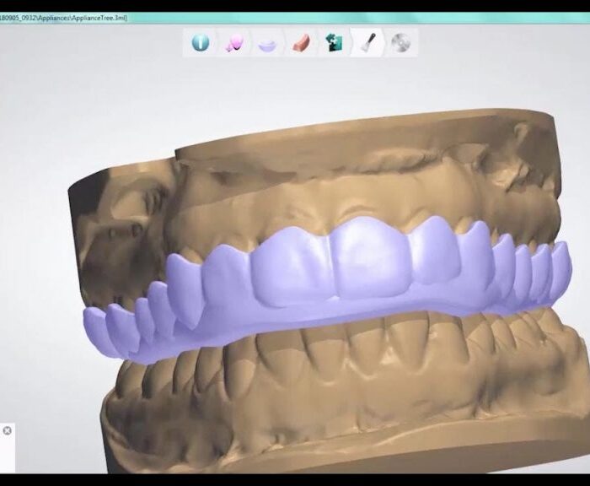This screenshot has width=590, height=486.
Task: Close the small panel with X icon
Action: click(x=7, y=430)
